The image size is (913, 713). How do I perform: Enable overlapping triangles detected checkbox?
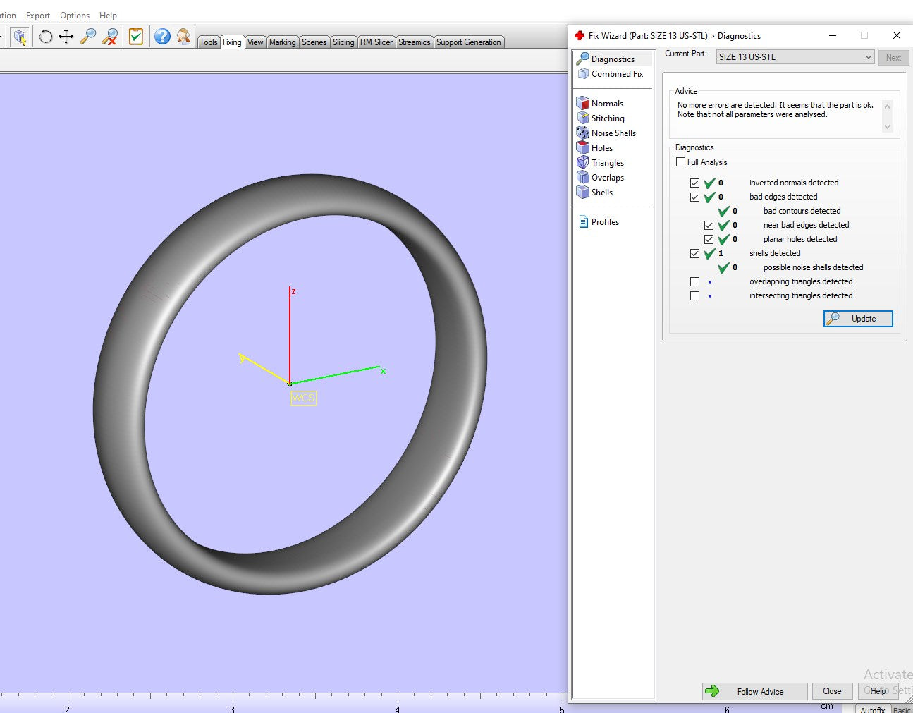click(x=695, y=282)
